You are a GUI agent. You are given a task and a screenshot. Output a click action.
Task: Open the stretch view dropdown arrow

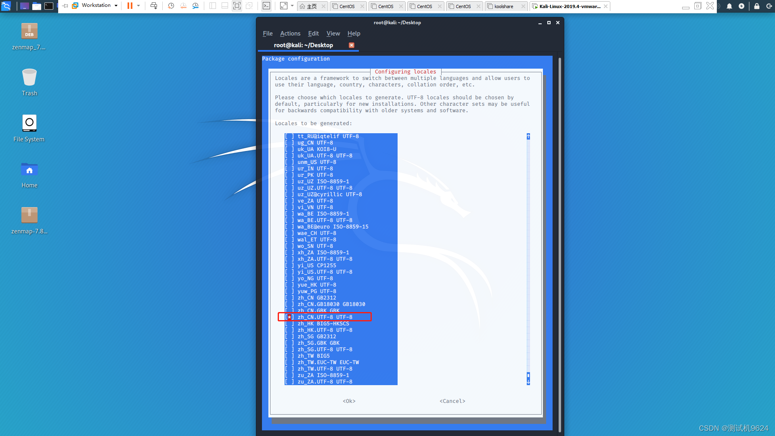pos(292,6)
